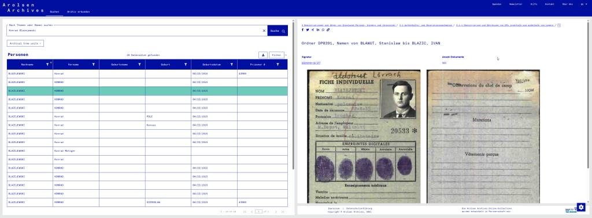
Task: Open the Signatur reference number link
Action: [310, 63]
